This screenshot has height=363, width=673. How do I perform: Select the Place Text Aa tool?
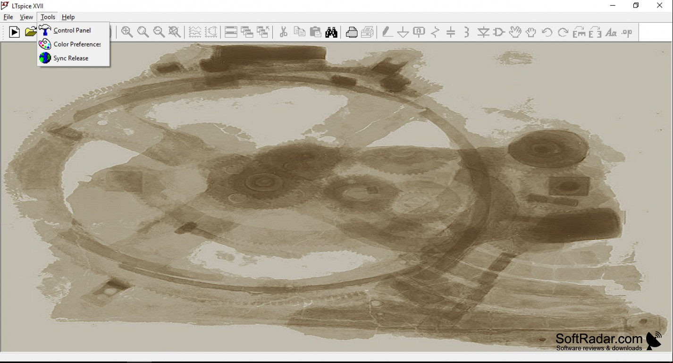coord(611,32)
